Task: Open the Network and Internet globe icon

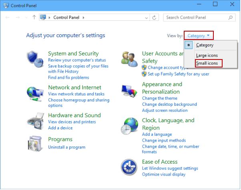Action: [35, 94]
